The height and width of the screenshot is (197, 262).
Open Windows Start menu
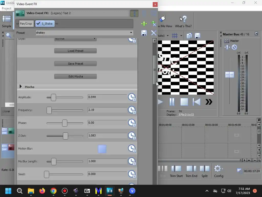[x=8, y=191]
